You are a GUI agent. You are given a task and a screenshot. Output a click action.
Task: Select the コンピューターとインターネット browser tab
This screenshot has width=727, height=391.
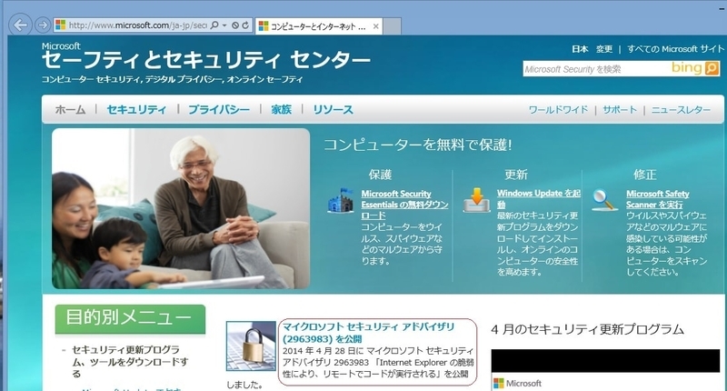319,26
